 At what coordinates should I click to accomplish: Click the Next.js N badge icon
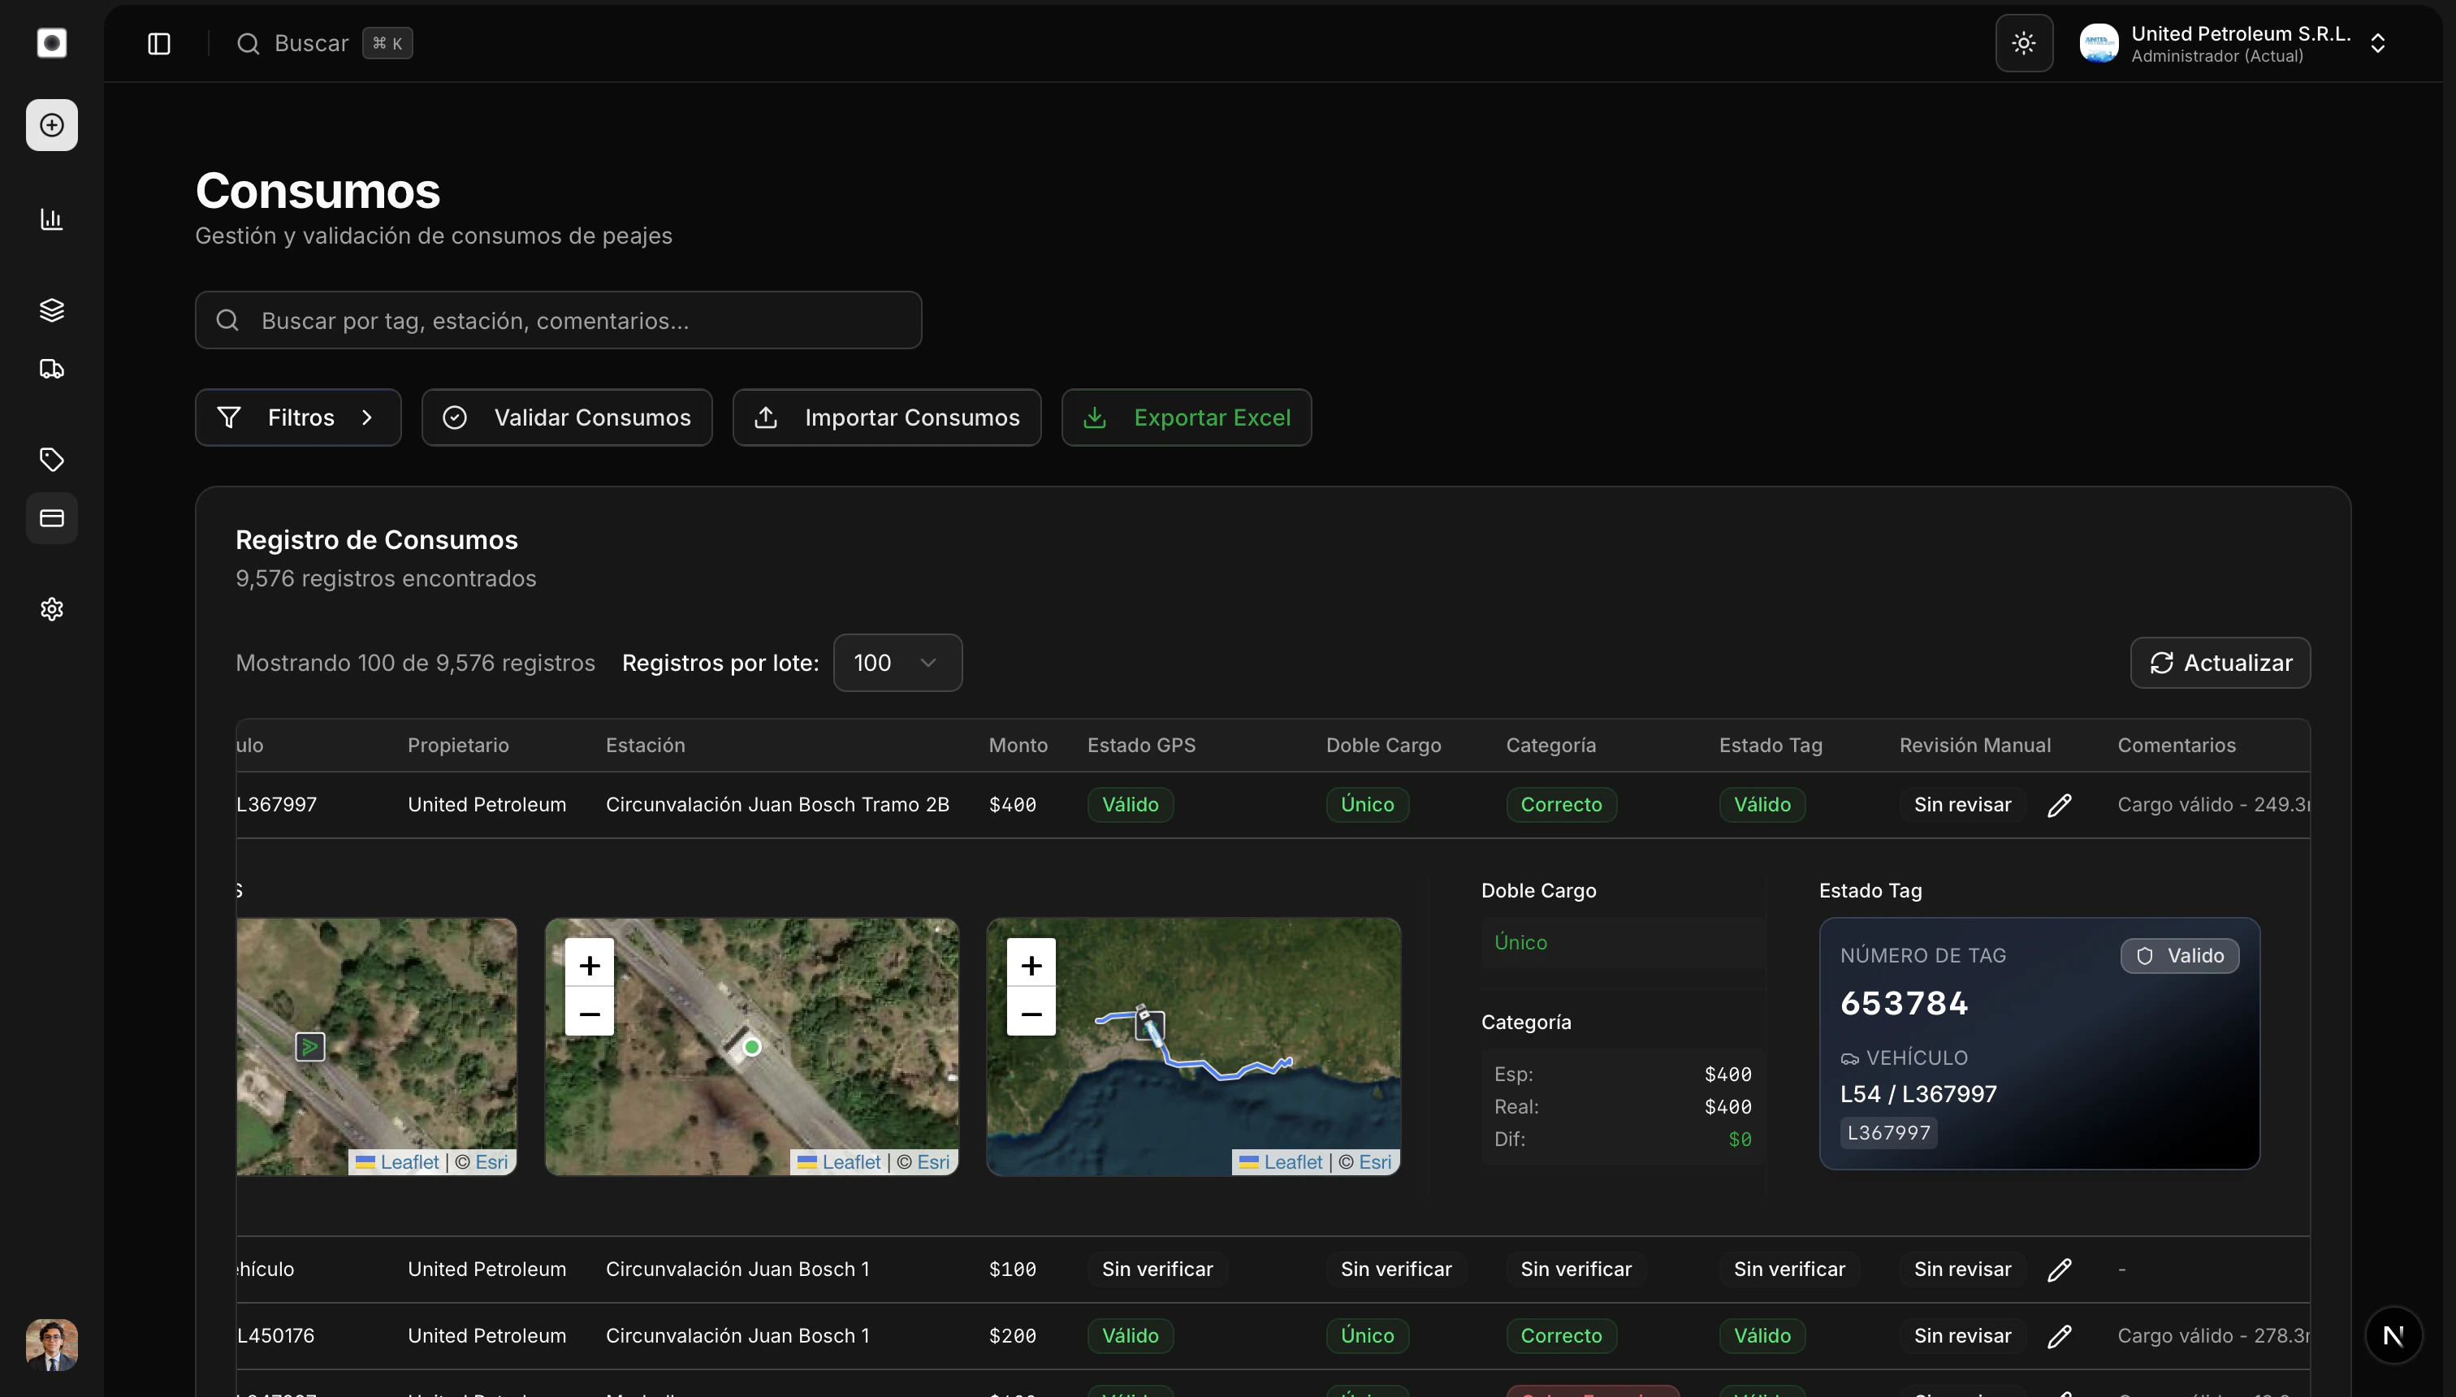2393,1334
